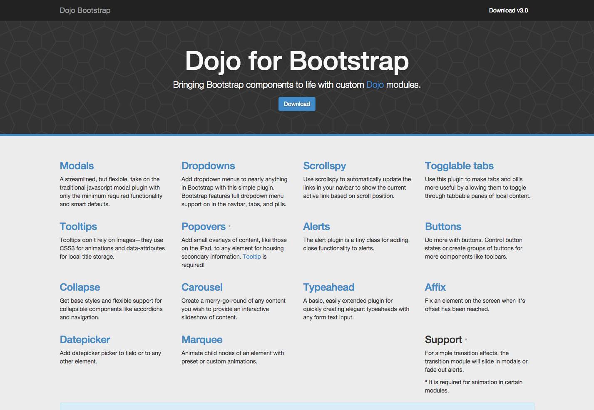Open the Togglable tabs section
594x410 pixels.
click(459, 165)
